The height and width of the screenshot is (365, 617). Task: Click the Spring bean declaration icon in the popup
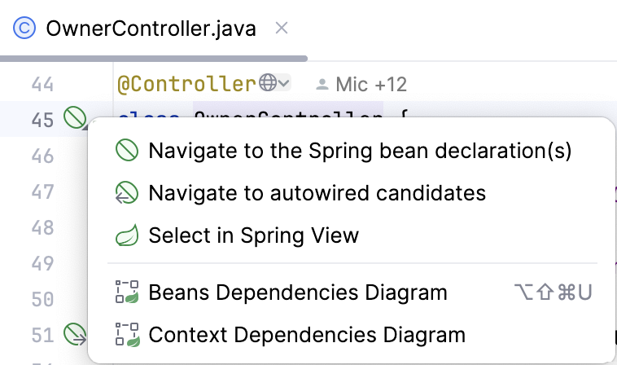point(128,151)
